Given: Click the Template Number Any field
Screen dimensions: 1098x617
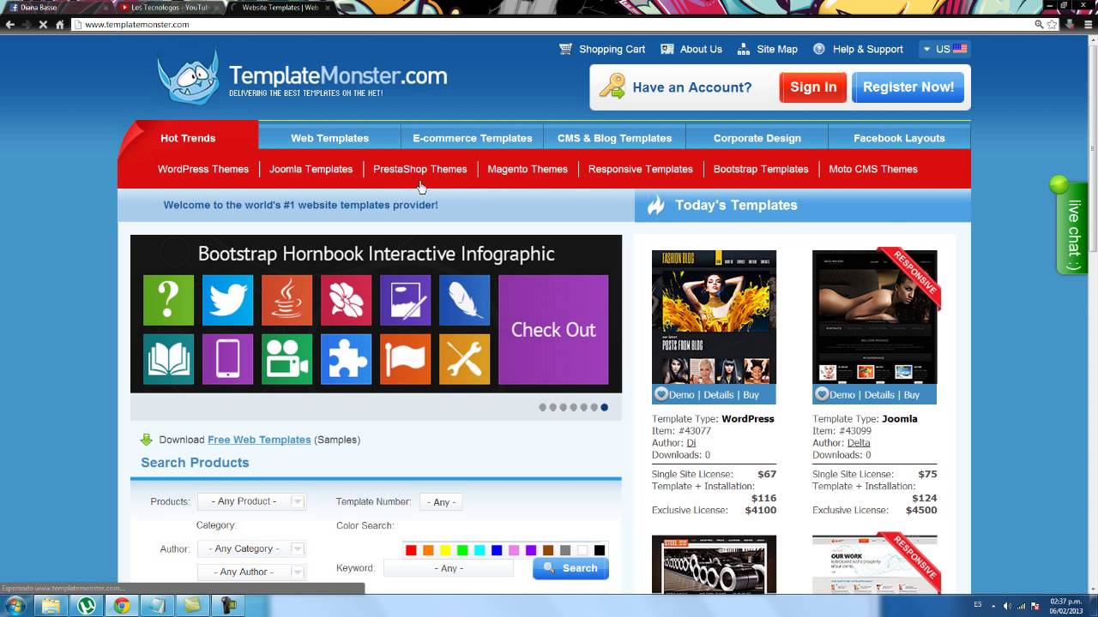Looking at the screenshot, I should coord(442,502).
